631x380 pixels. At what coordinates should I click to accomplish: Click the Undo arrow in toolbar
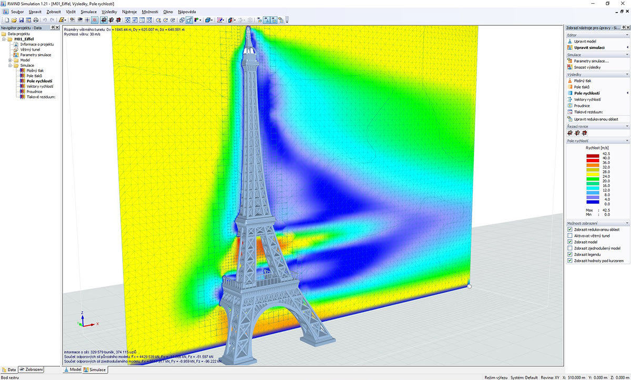tap(45, 20)
